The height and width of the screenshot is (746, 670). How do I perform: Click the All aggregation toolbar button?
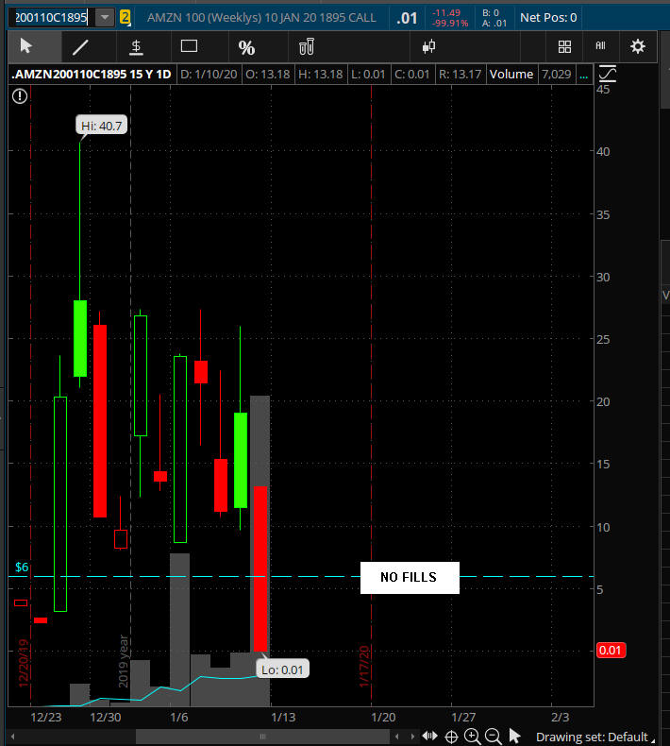(x=600, y=45)
